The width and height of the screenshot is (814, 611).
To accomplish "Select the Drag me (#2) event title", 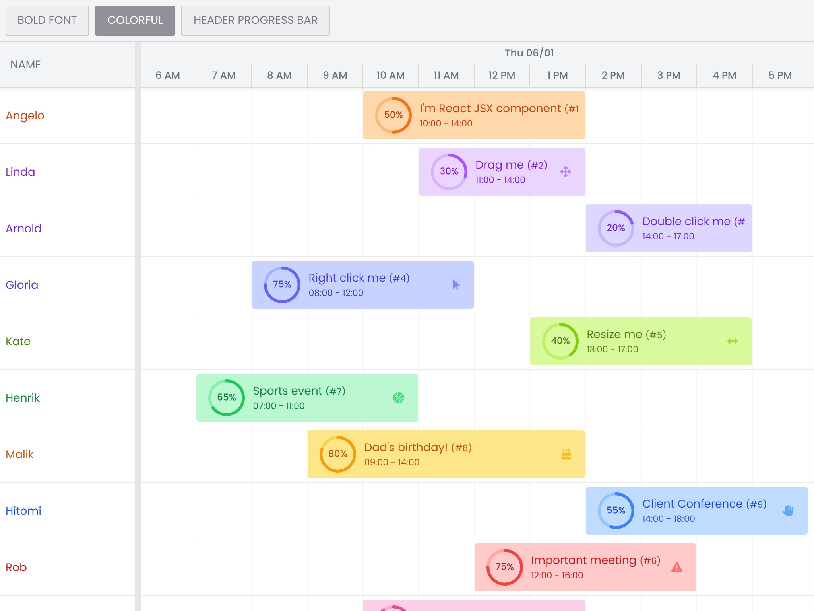I will (512, 165).
